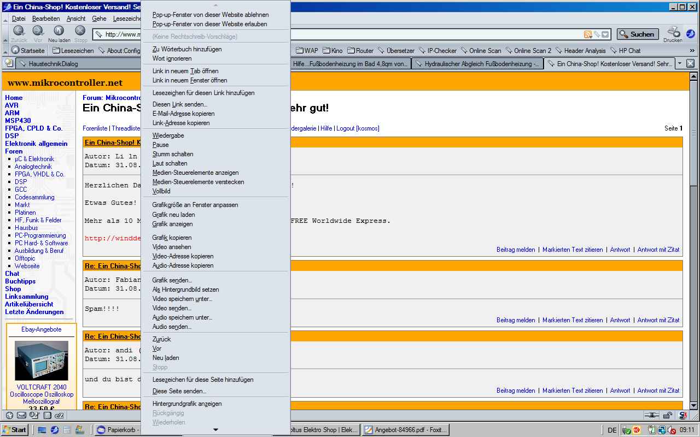The height and width of the screenshot is (437, 700).
Task: Open the Ansicht menu
Action: pos(76,19)
